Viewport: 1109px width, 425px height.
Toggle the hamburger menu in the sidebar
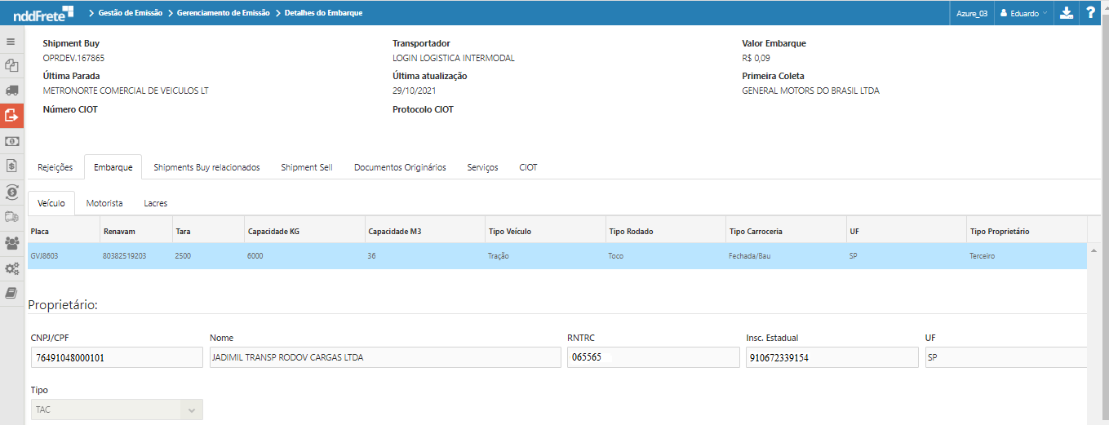pyautogui.click(x=11, y=41)
